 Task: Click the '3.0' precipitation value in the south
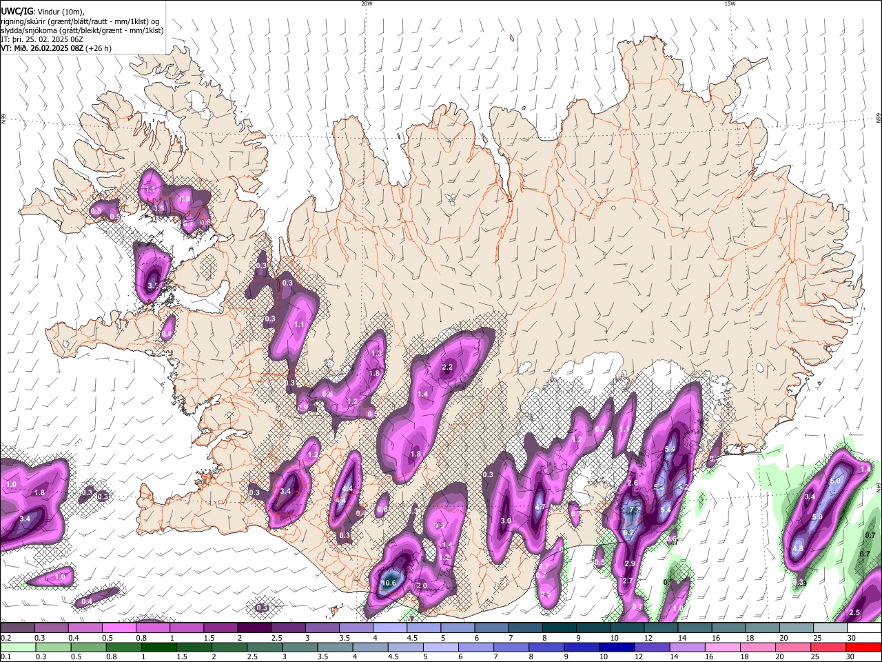506,521
